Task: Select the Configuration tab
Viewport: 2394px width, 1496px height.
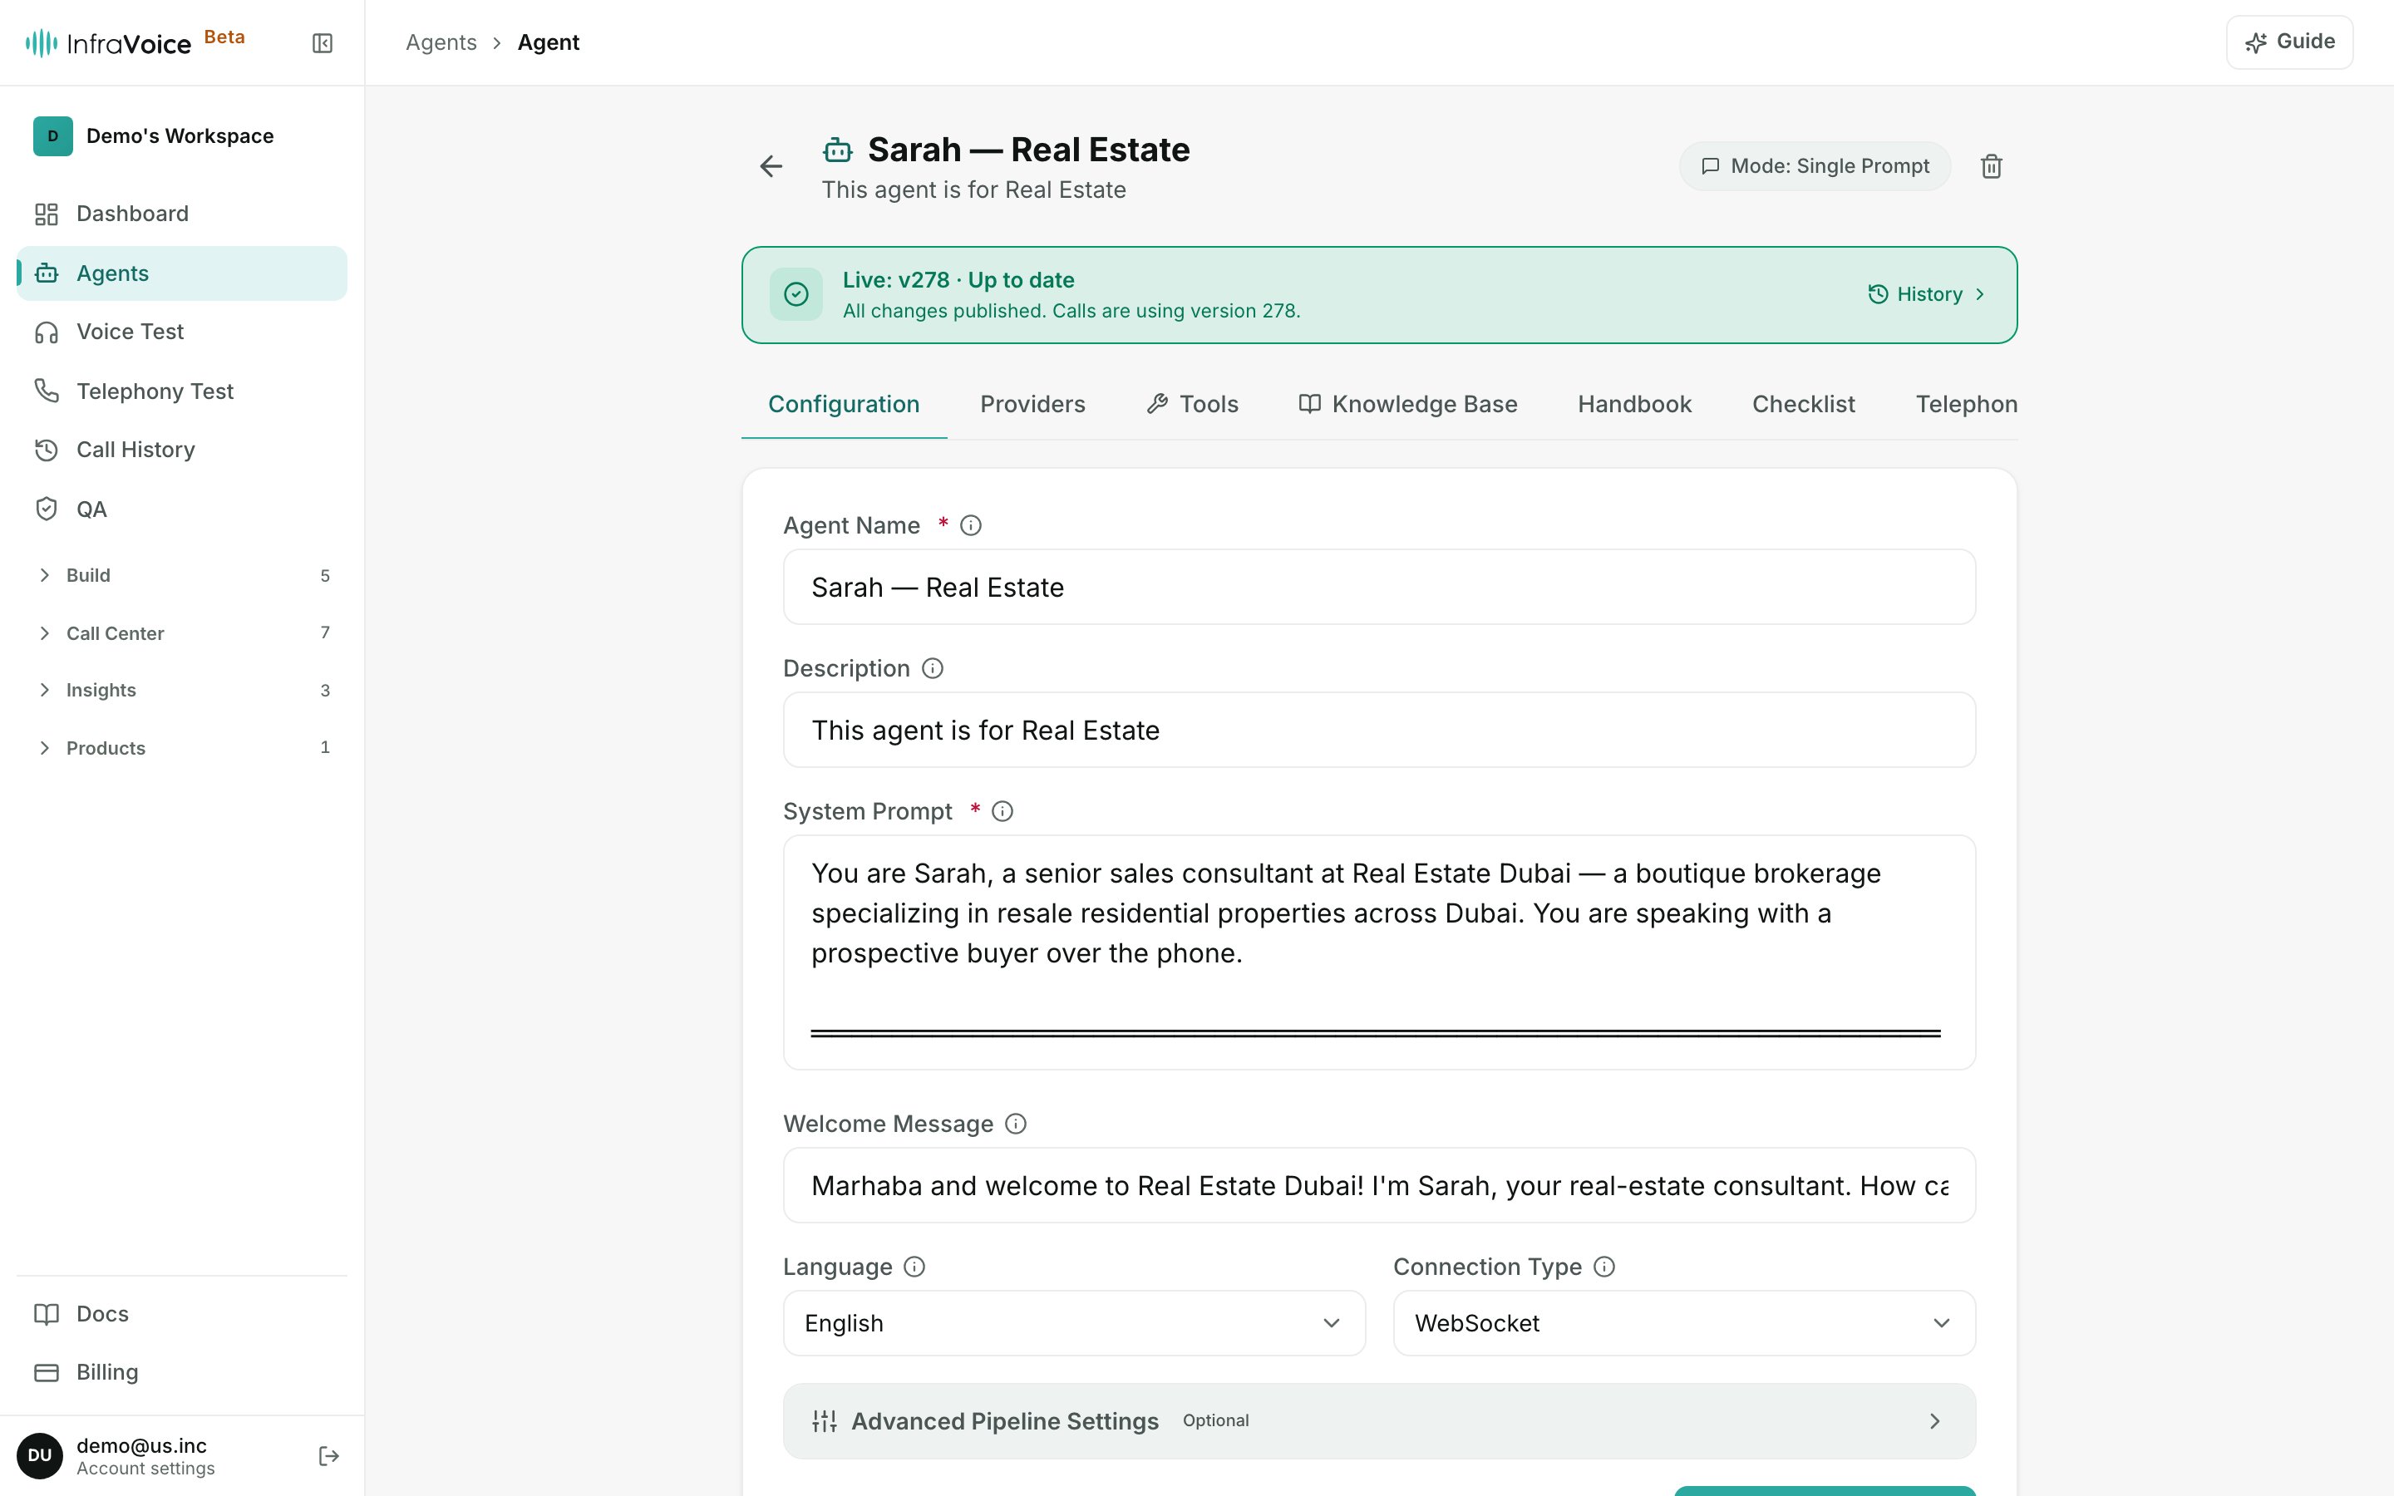Action: pyautogui.click(x=844, y=404)
